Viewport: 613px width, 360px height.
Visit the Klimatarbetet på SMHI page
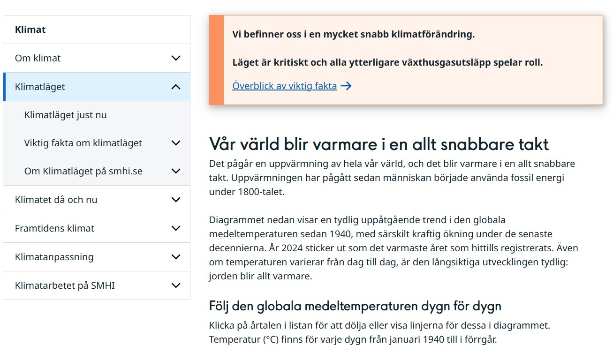(x=65, y=285)
